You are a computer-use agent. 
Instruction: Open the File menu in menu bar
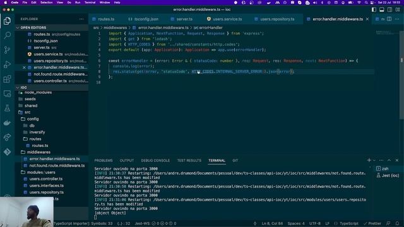(x=25, y=3)
